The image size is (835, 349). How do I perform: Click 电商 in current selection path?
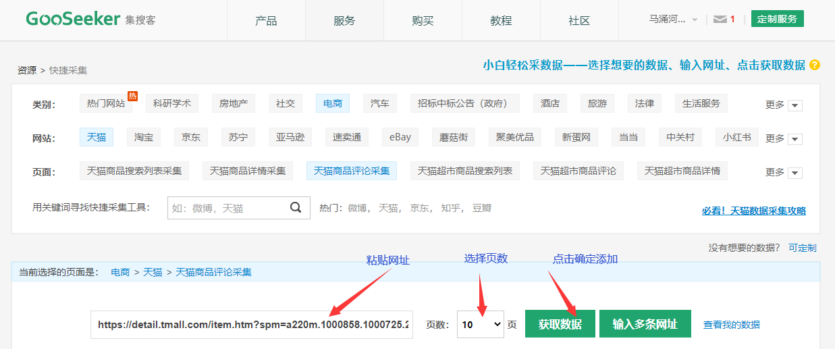click(120, 272)
